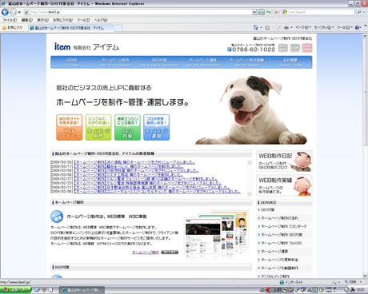Screen dimensions: 368x294
Task: Click the green SEO対策 square button
Action: 127,127
